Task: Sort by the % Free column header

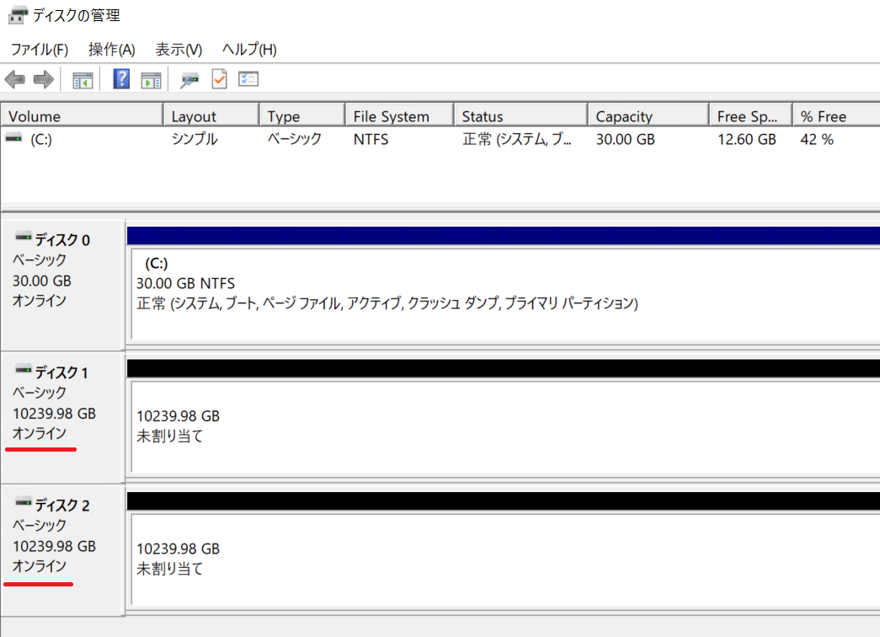Action: [837, 116]
